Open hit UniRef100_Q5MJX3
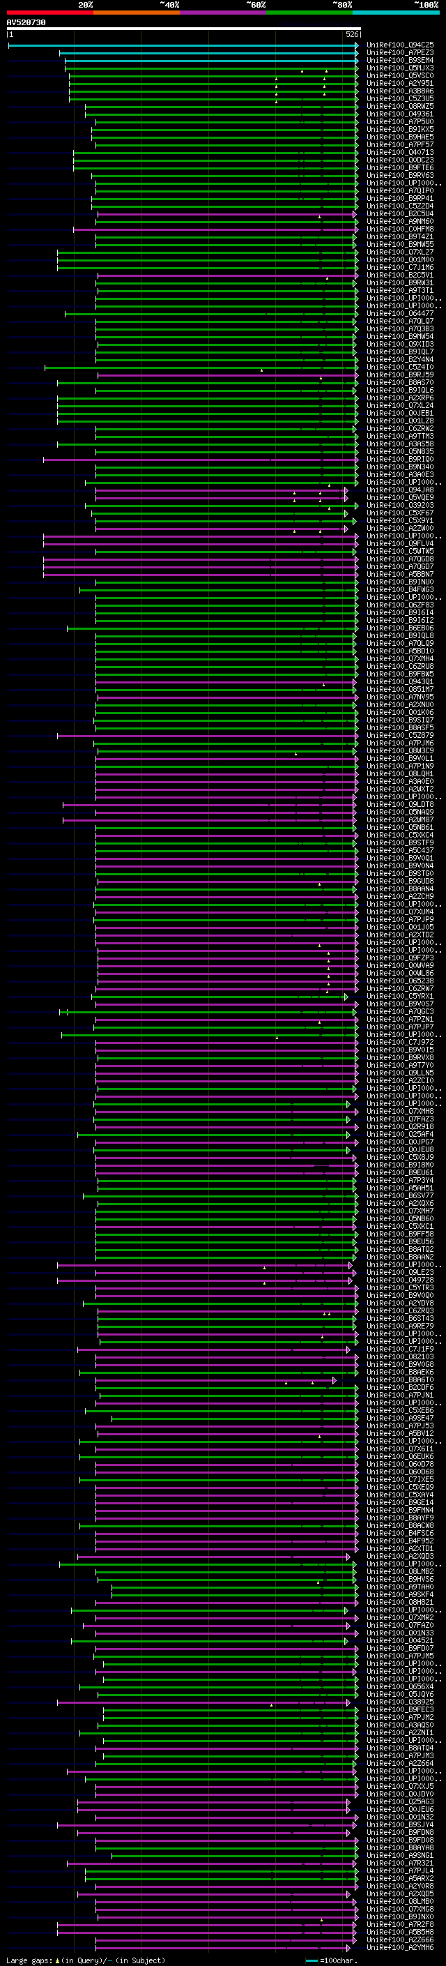446x1966 pixels. 400,68
